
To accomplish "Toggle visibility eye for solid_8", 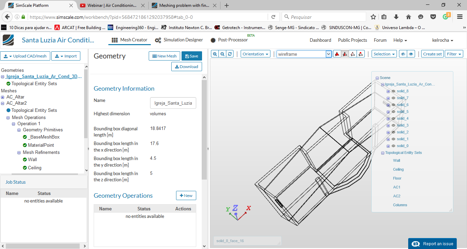I will (393, 91).
